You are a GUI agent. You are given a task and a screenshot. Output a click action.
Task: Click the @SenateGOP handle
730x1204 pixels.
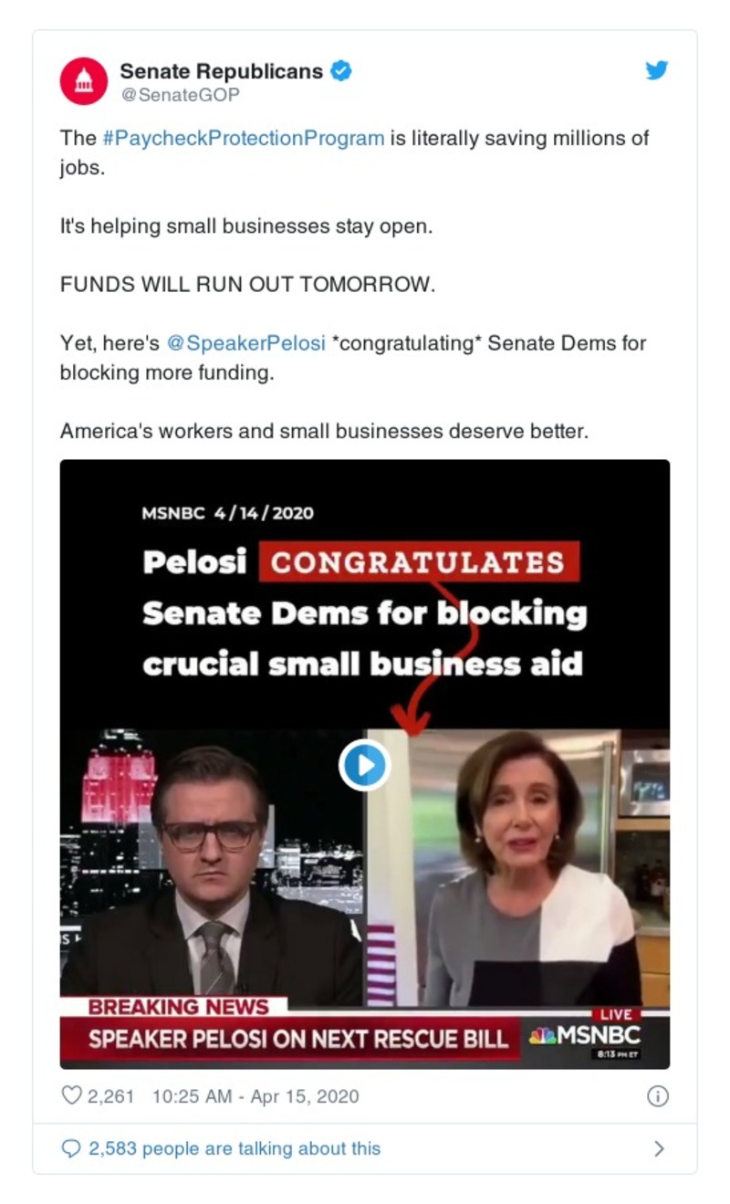pos(180,95)
